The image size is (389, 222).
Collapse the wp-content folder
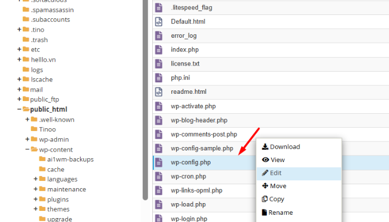[27, 149]
